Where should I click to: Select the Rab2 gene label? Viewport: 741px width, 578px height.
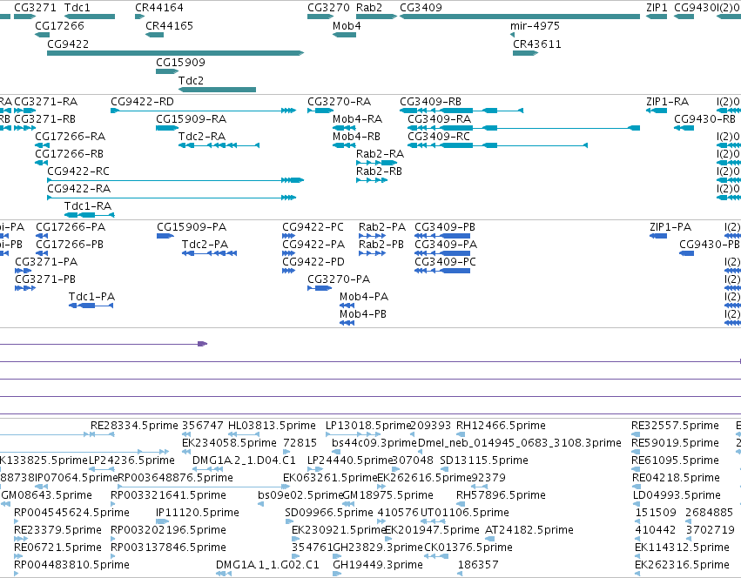tap(369, 8)
